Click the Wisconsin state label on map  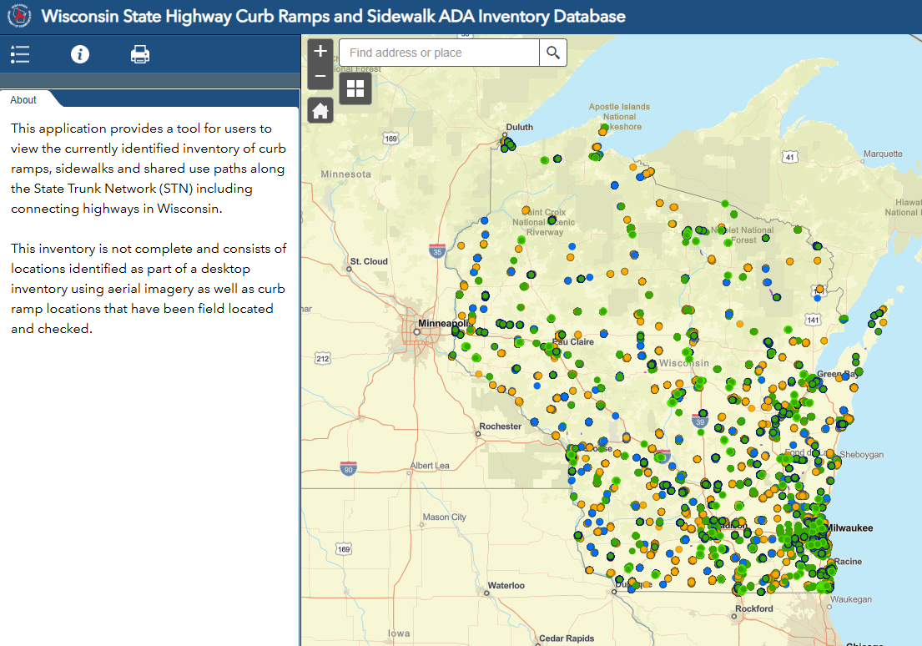point(684,363)
